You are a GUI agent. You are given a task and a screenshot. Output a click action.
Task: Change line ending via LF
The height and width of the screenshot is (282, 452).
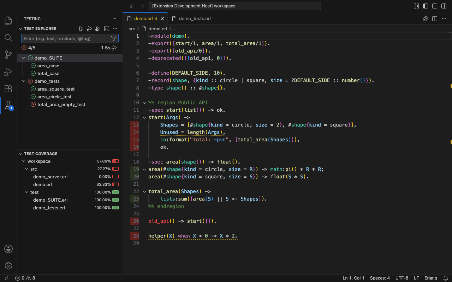[416, 278]
